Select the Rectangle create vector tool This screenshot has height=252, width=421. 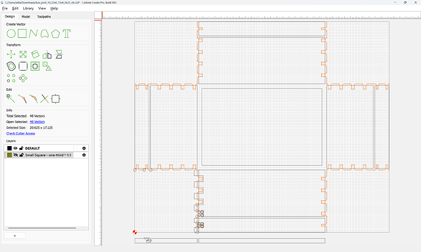[x=23, y=33]
